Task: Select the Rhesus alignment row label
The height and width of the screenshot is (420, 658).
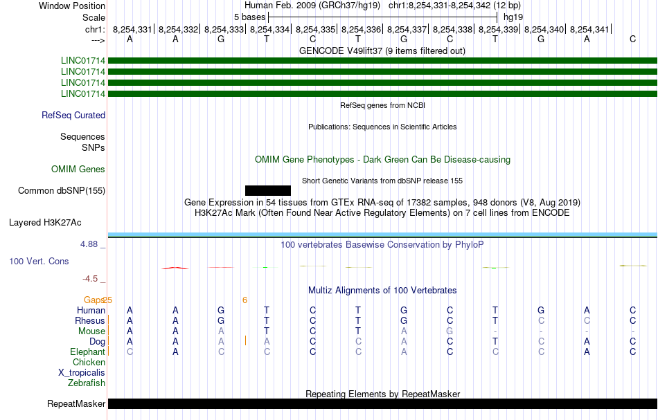Action: pos(90,320)
